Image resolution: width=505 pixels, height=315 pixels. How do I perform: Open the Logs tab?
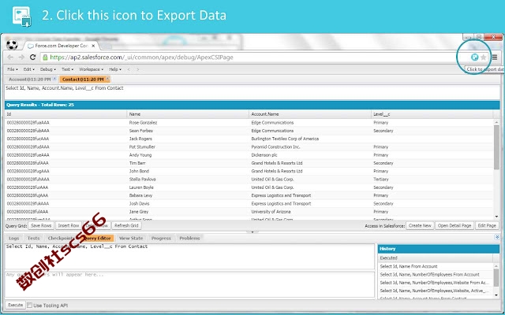click(x=14, y=238)
